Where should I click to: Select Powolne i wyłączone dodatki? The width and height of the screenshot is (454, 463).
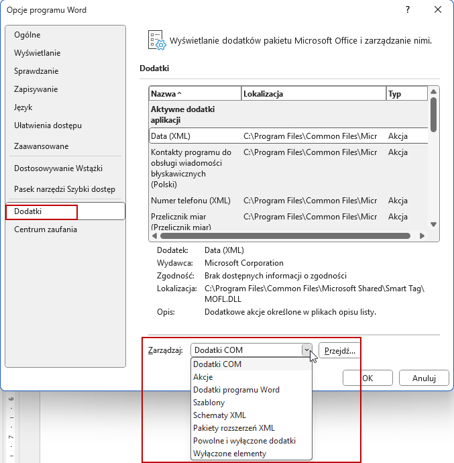251,441
